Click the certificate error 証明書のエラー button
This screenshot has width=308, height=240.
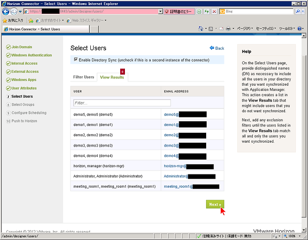coord(179,12)
